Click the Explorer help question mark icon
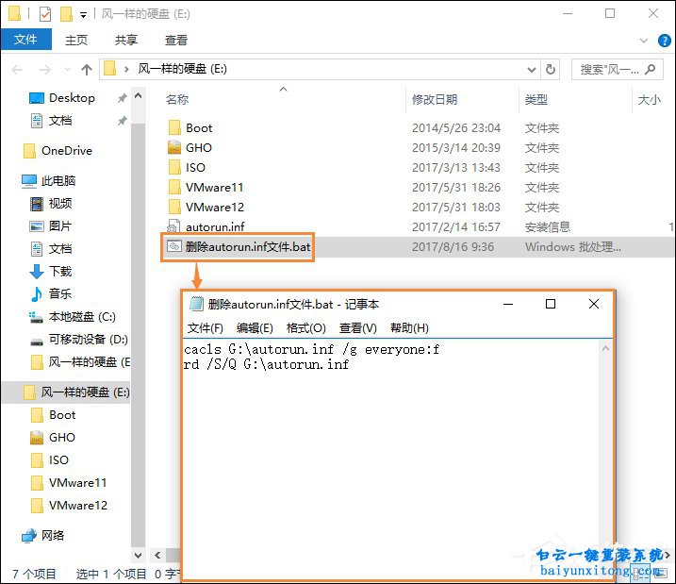676x584 pixels. coord(664,41)
